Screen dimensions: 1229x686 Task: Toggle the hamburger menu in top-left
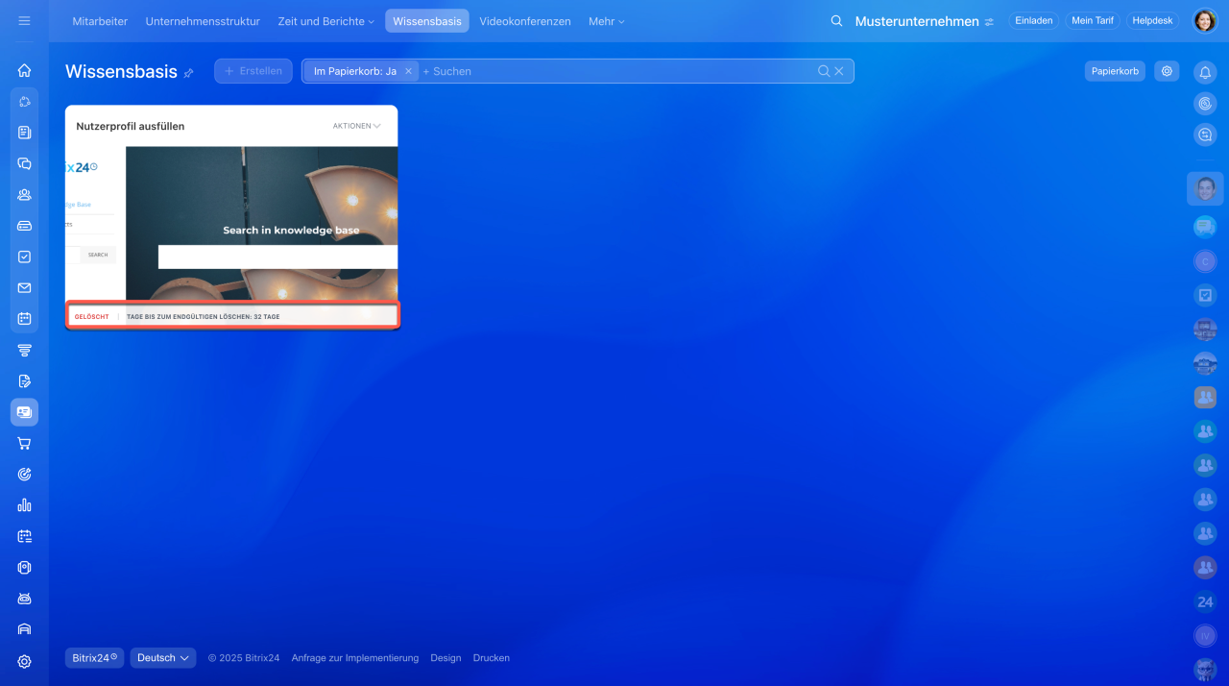[24, 20]
